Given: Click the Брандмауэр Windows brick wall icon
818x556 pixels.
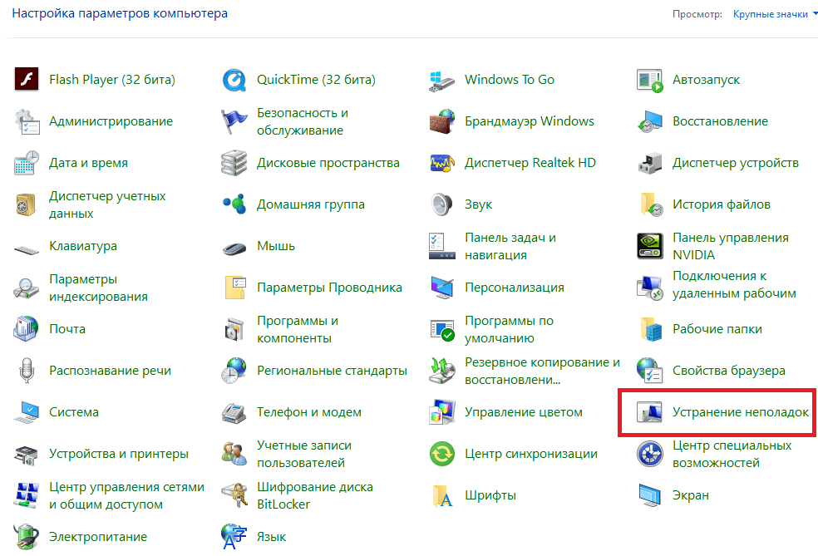Looking at the screenshot, I should pos(442,121).
